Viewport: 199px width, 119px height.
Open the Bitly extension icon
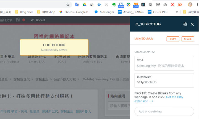tap(180, 5)
